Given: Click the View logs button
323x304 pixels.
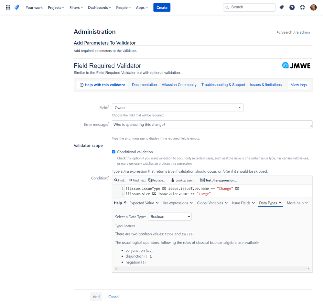Looking at the screenshot, I should coord(298,85).
